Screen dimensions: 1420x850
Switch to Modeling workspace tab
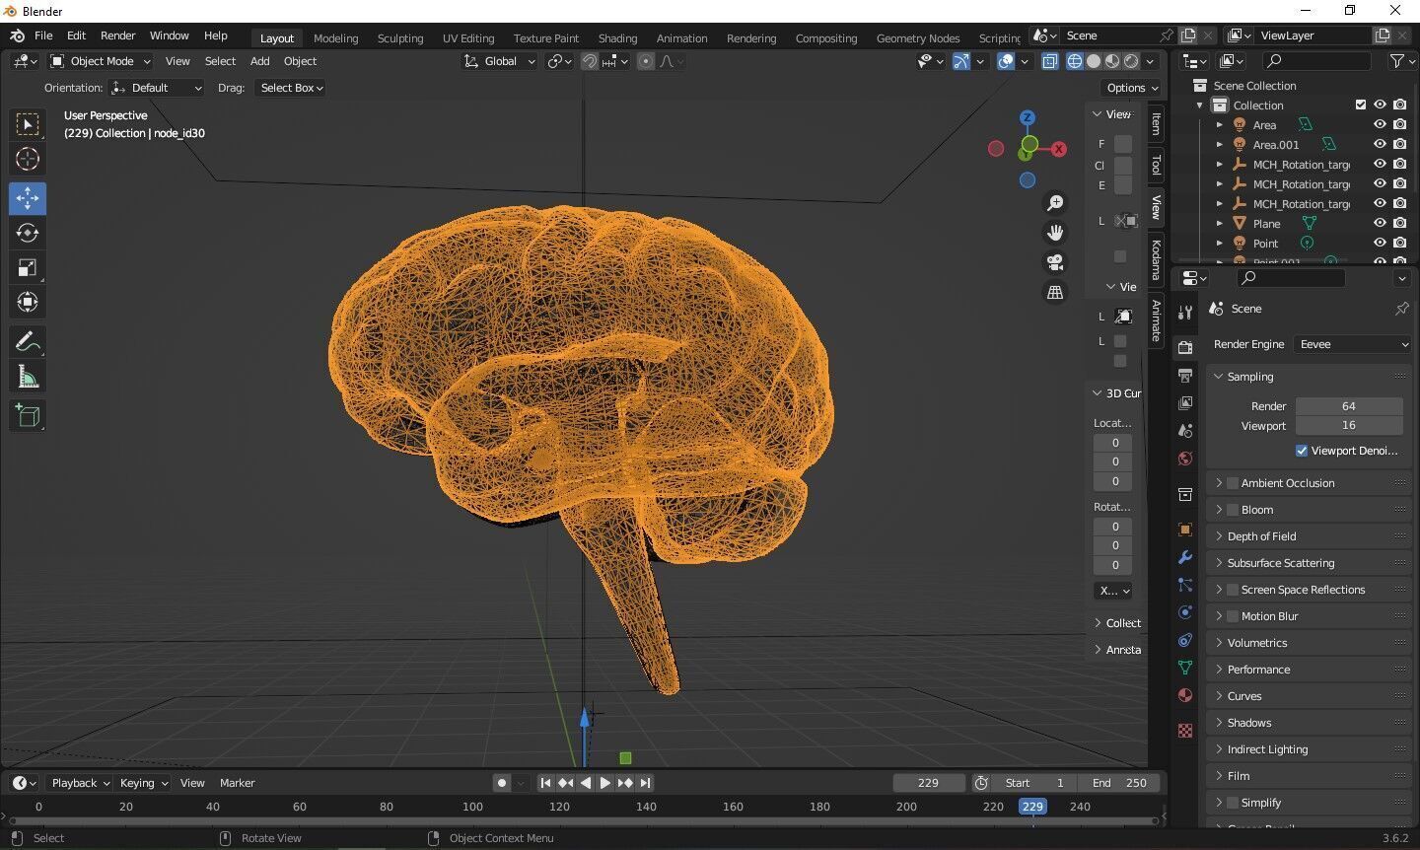coord(335,38)
